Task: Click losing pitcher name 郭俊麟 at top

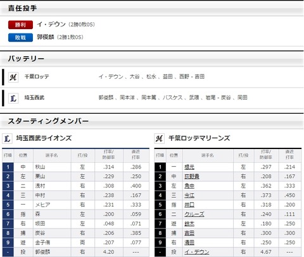Action: tap(46, 37)
